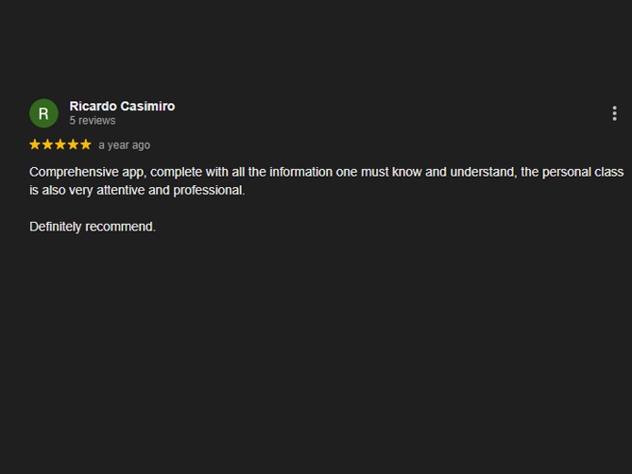Click the '5 reviews' count text
The width and height of the screenshot is (632, 474).
pos(93,121)
